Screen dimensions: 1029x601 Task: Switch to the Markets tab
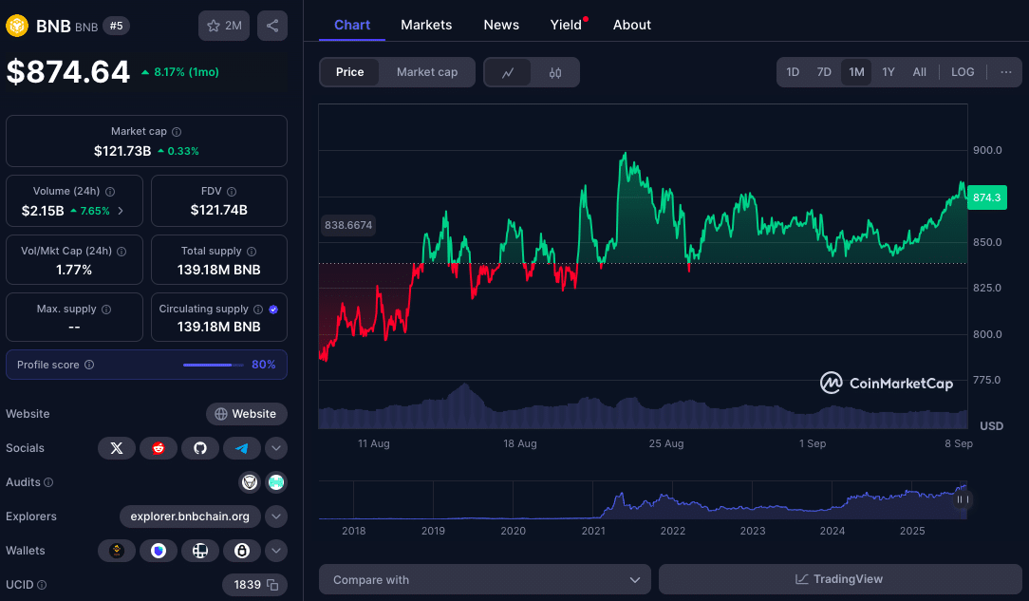[x=426, y=25]
